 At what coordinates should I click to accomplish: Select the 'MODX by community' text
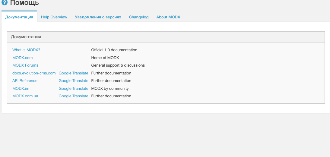[110, 89]
